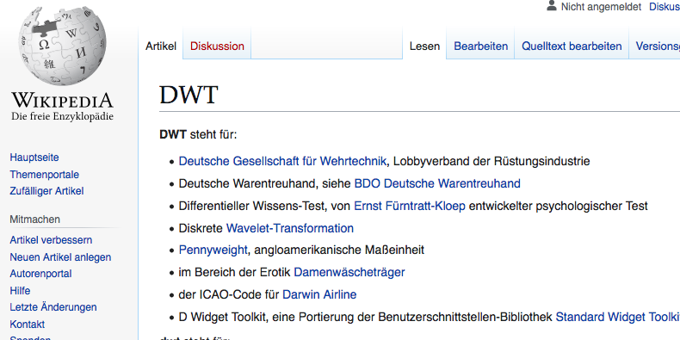680x340 pixels.
Task: Open the Pennyweight article link
Action: pos(213,250)
